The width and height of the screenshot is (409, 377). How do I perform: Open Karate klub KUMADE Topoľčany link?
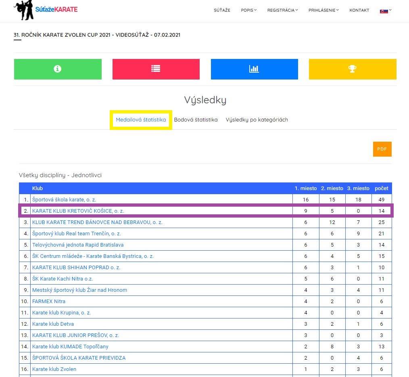tap(70, 346)
